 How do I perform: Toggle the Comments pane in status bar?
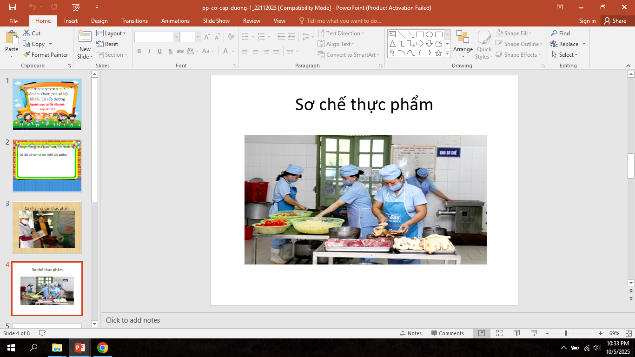coord(447,333)
